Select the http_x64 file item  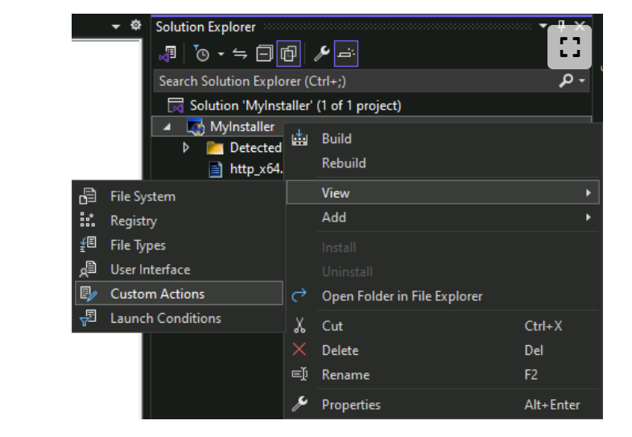(x=256, y=169)
